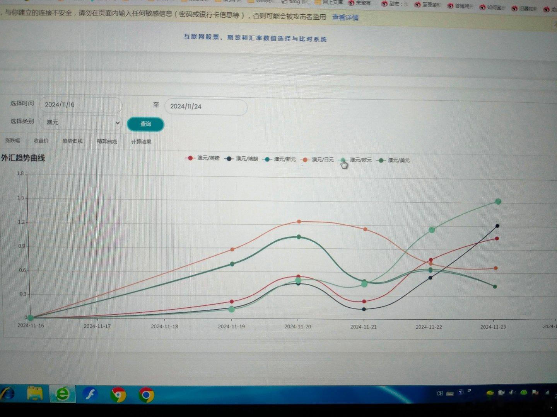557x417 pixels.
Task: Click the volume speaker tray icon
Action: point(512,393)
